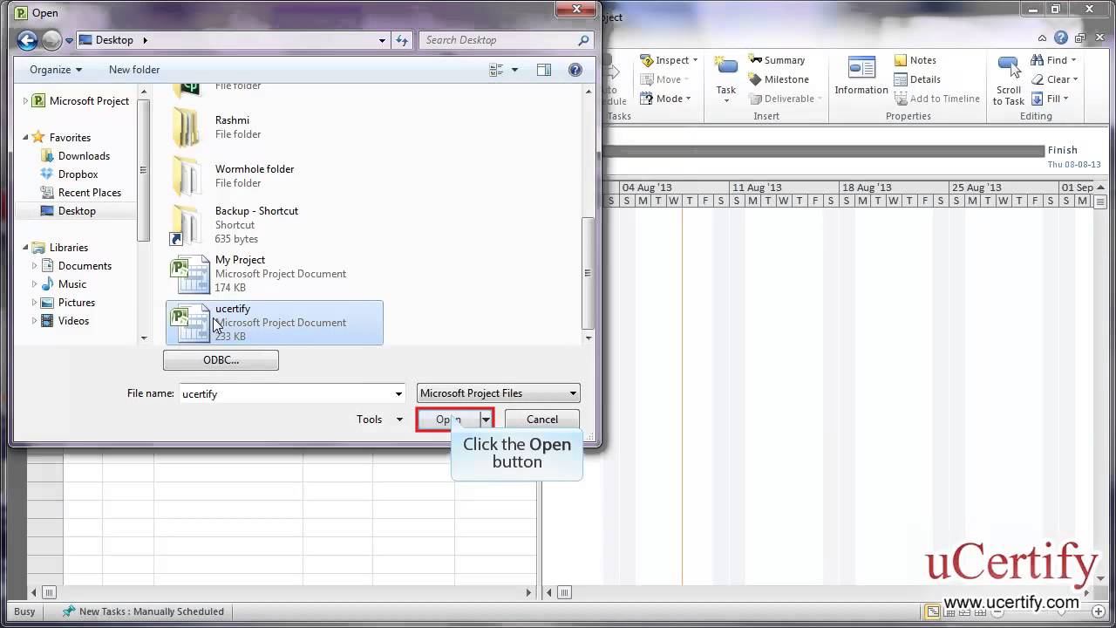Expand the Pictures library node
1116x628 pixels.
point(35,303)
